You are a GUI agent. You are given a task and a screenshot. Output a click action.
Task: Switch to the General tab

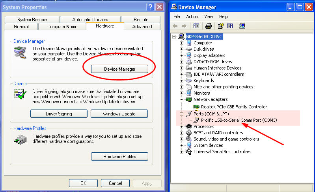[x=21, y=27]
